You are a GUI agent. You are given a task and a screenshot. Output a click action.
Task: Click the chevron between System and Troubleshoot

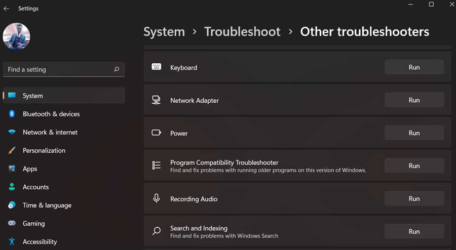195,32
